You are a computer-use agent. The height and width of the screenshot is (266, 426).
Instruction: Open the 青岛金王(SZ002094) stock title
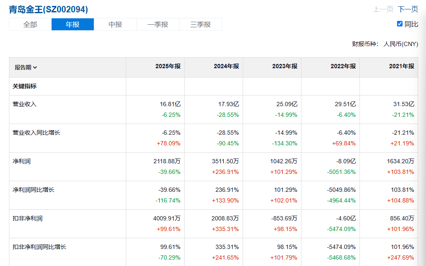tap(48, 9)
